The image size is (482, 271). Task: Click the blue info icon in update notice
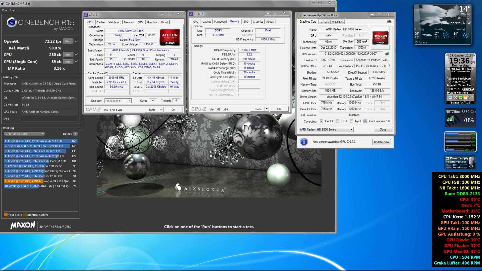click(304, 142)
